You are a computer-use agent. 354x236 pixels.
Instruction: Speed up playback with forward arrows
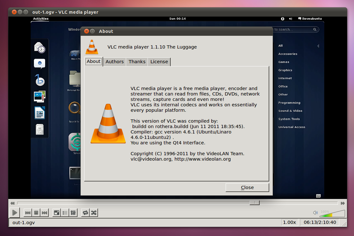[343, 203]
